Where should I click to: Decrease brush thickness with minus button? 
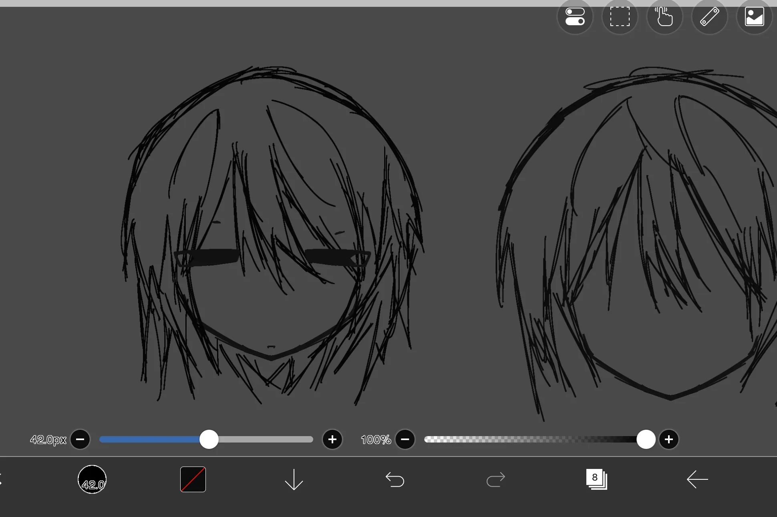(x=80, y=439)
